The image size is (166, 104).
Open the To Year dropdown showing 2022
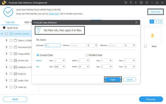tap(60, 67)
